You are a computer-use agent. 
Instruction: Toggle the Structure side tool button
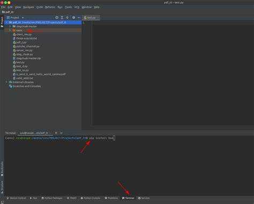point(2,187)
